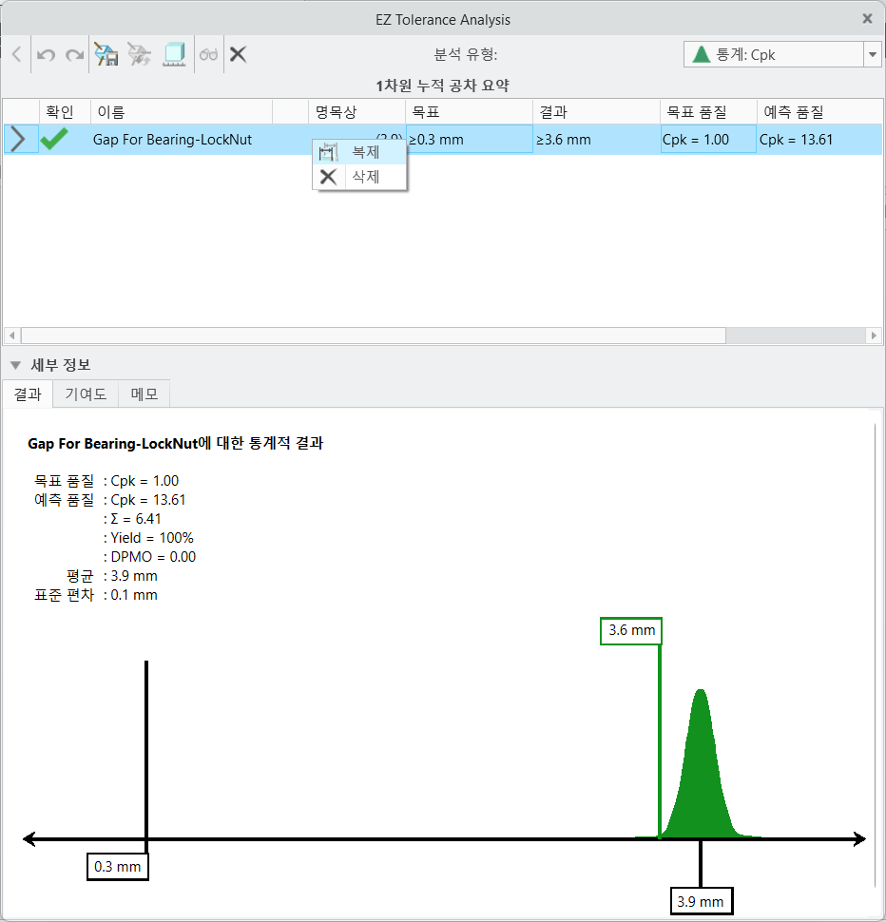Screen dimensions: 886x922
Task: Click the 목표 품질 column header
Action: 708,112
